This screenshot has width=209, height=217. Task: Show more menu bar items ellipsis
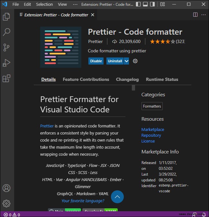coord(75,4)
